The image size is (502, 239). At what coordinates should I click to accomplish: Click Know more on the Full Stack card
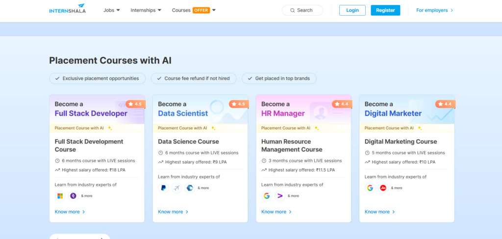point(70,212)
